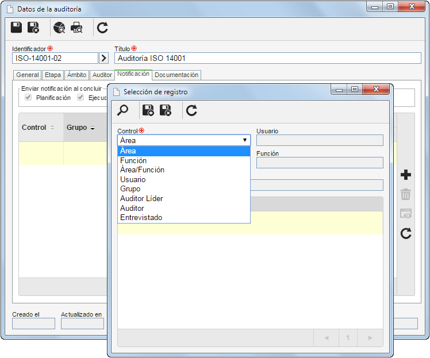Select Auditor option in dropdown list
This screenshot has height=358, width=430.
pos(184,209)
